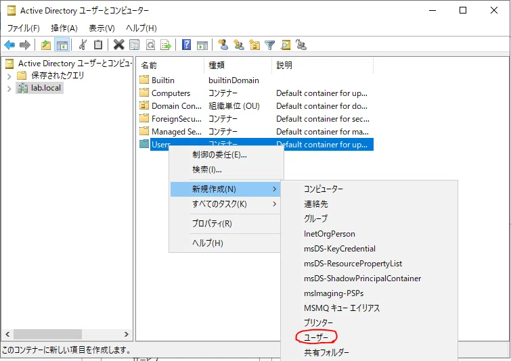Screen dimensions: 511x361
Task: Open Help with blue question mark icon
Action: pos(186,45)
